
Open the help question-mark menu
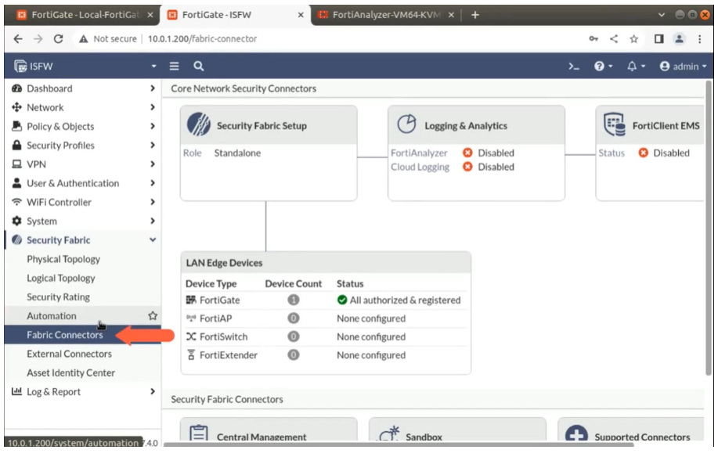point(603,67)
